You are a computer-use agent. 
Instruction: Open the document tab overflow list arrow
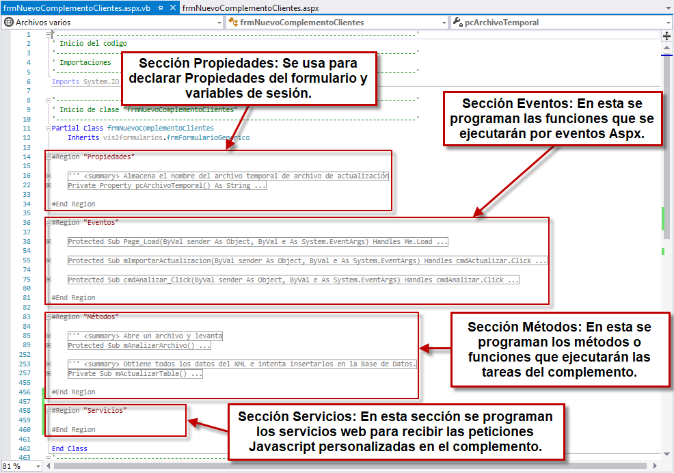[667, 8]
